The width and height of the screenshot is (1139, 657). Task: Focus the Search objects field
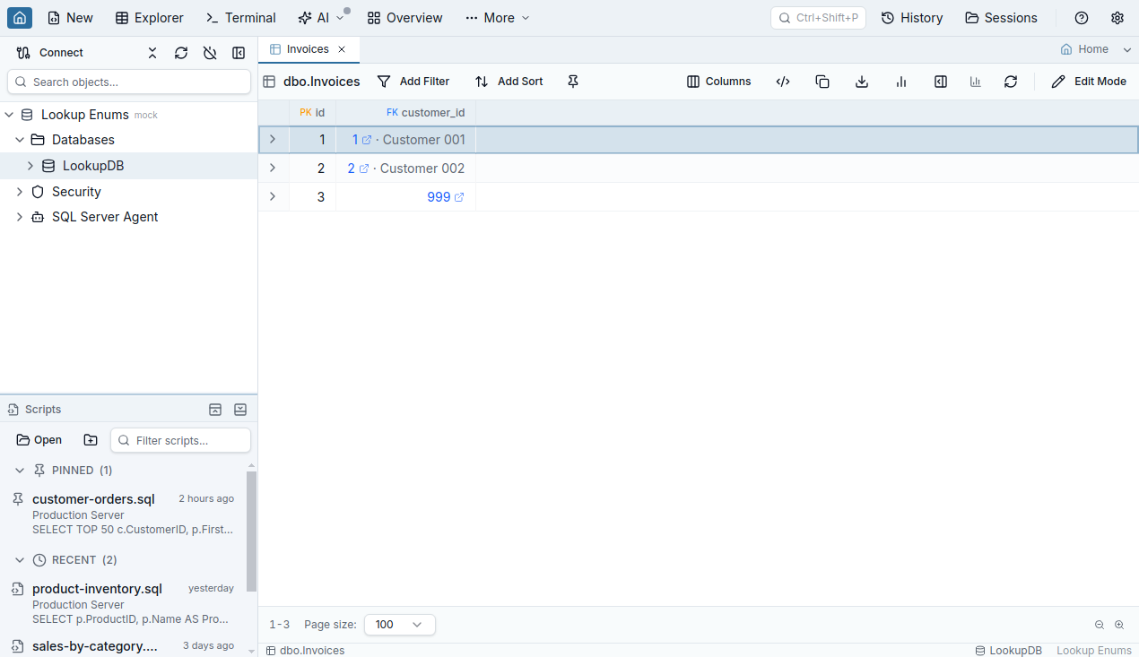[x=129, y=82]
